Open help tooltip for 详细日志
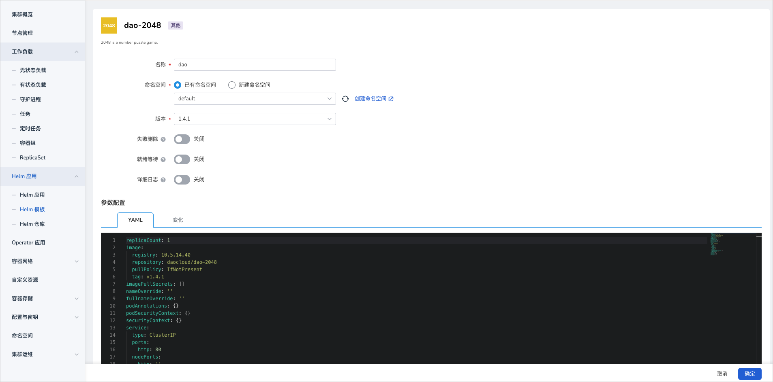773x382 pixels. point(163,180)
